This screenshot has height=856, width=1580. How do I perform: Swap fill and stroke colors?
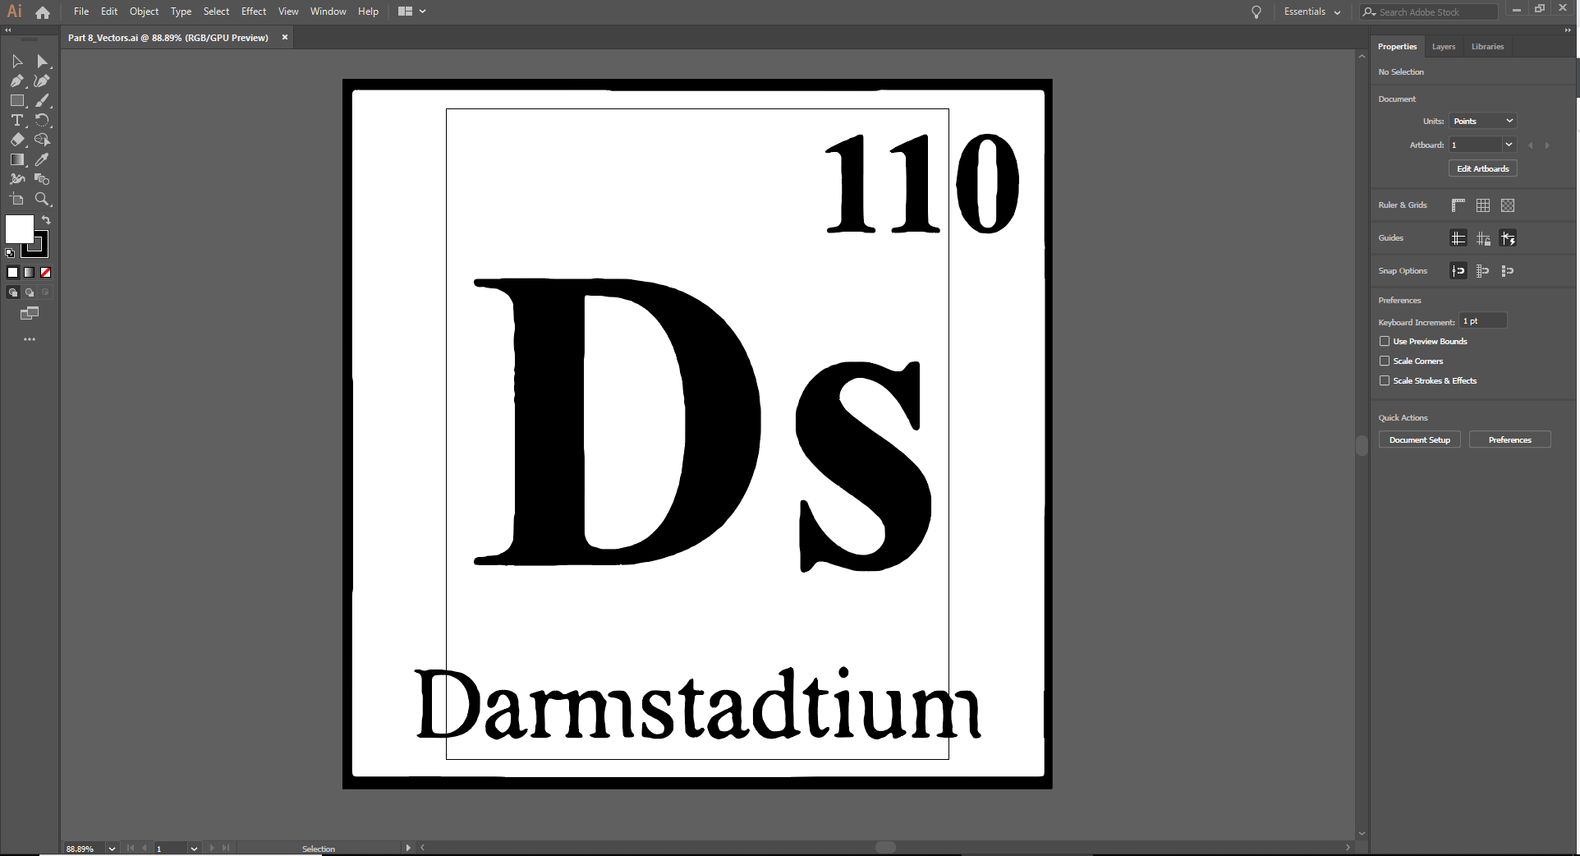(47, 220)
